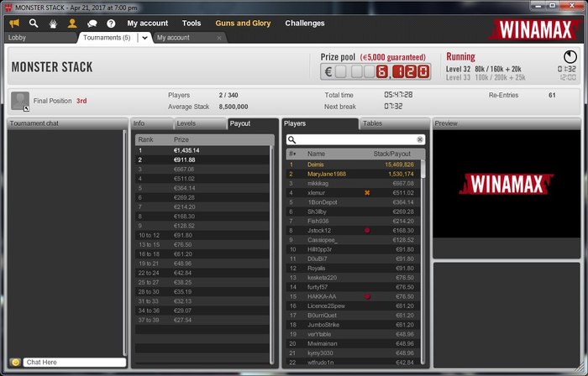Click the magnifier icon in players search box

pos(291,139)
